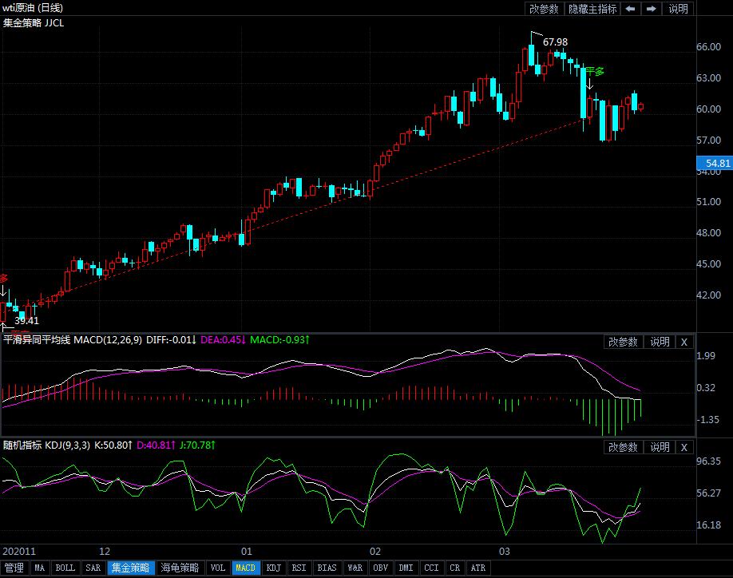This screenshot has height=578, width=733.
Task: Select the RSI indicator tab
Action: [299, 568]
